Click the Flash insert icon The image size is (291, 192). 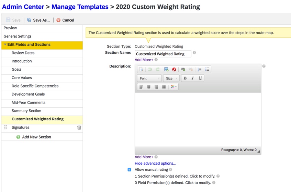tap(174, 70)
